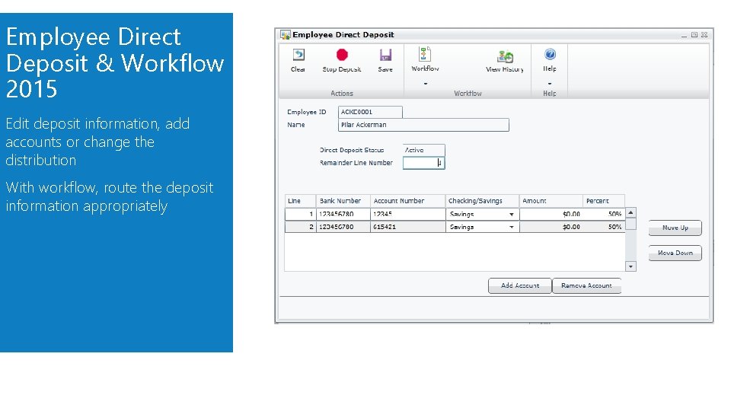Click the Clear action icon
Screen dimensions: 731x411
click(298, 55)
